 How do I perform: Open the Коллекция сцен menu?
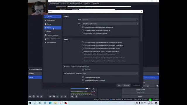(x=76, y=4)
